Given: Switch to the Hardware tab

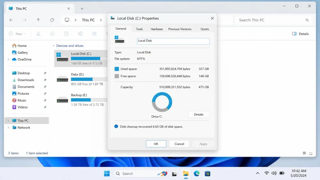Looking at the screenshot, I should click(157, 29).
